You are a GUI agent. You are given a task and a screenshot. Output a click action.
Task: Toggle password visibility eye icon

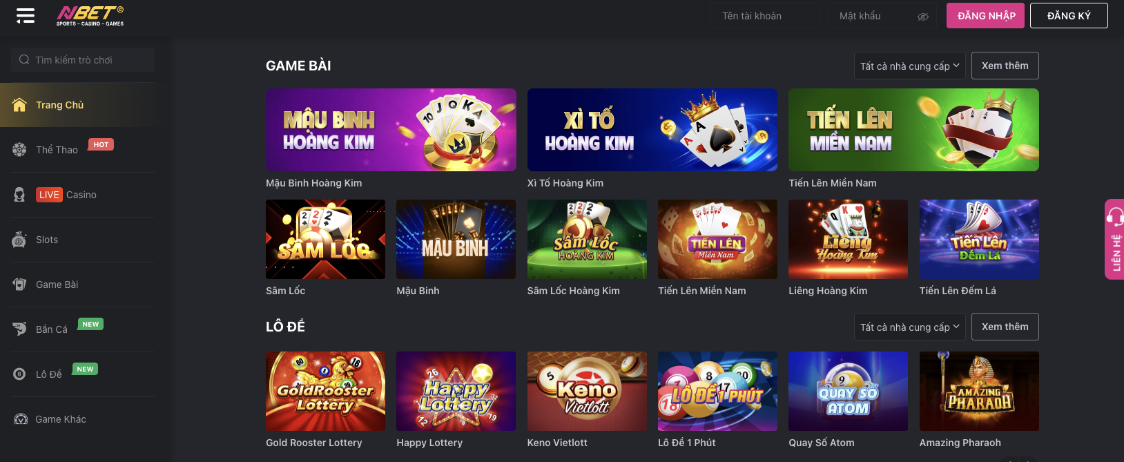(923, 17)
